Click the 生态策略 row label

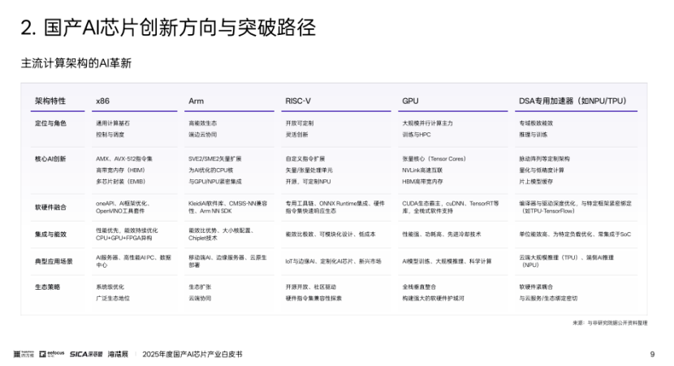tap(48, 287)
